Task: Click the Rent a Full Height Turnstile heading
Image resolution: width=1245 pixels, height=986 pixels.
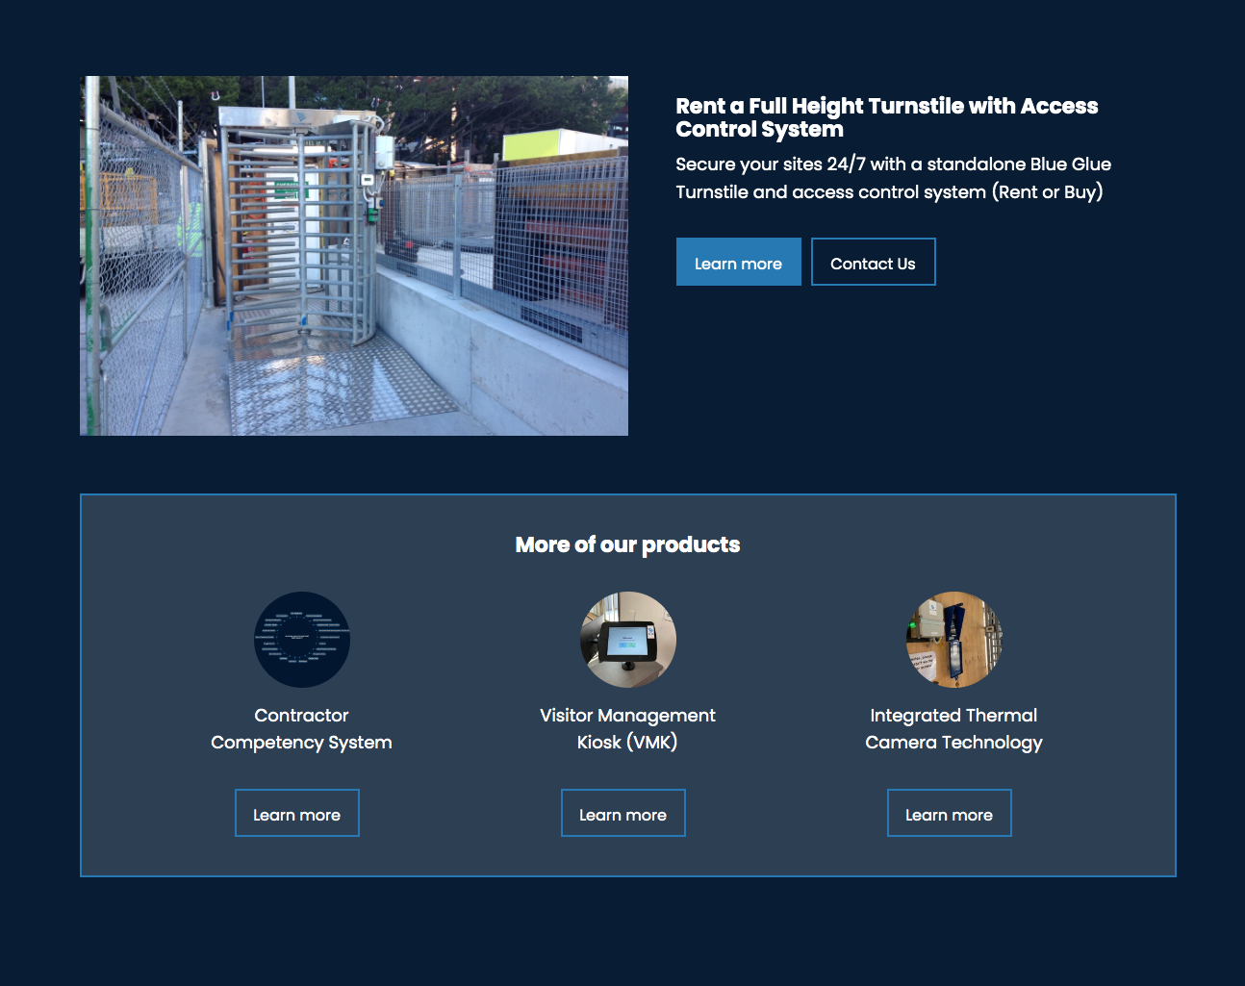Action: pyautogui.click(x=886, y=117)
